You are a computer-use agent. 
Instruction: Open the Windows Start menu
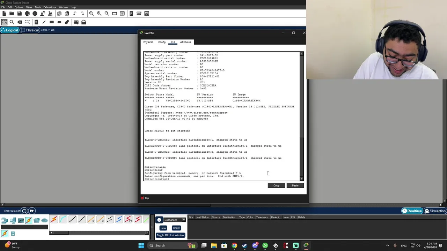(x=141, y=245)
